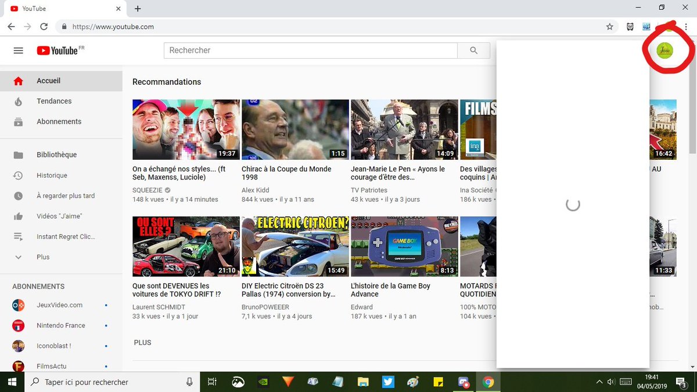Open the Abonnements section
The height and width of the screenshot is (392, 697).
coord(61,122)
